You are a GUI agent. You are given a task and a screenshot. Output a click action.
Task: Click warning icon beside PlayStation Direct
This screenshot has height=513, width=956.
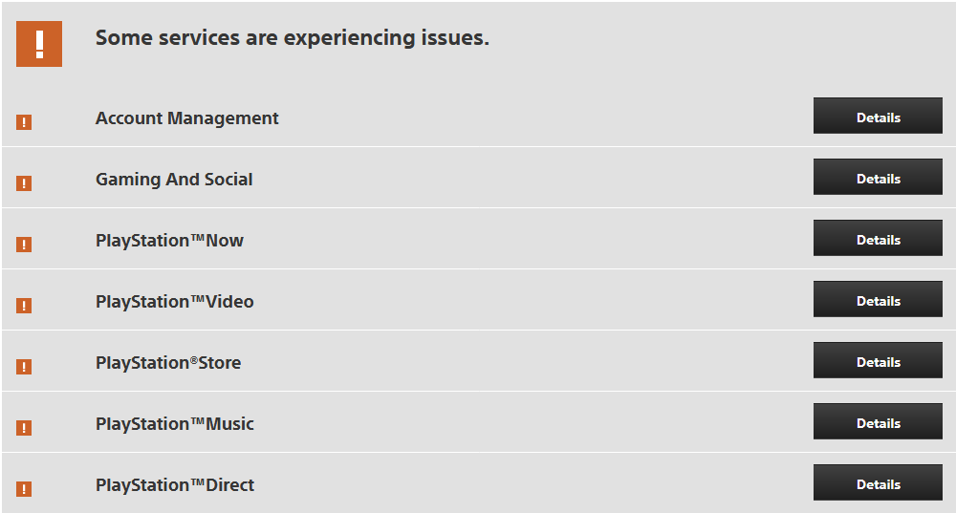pos(24,489)
